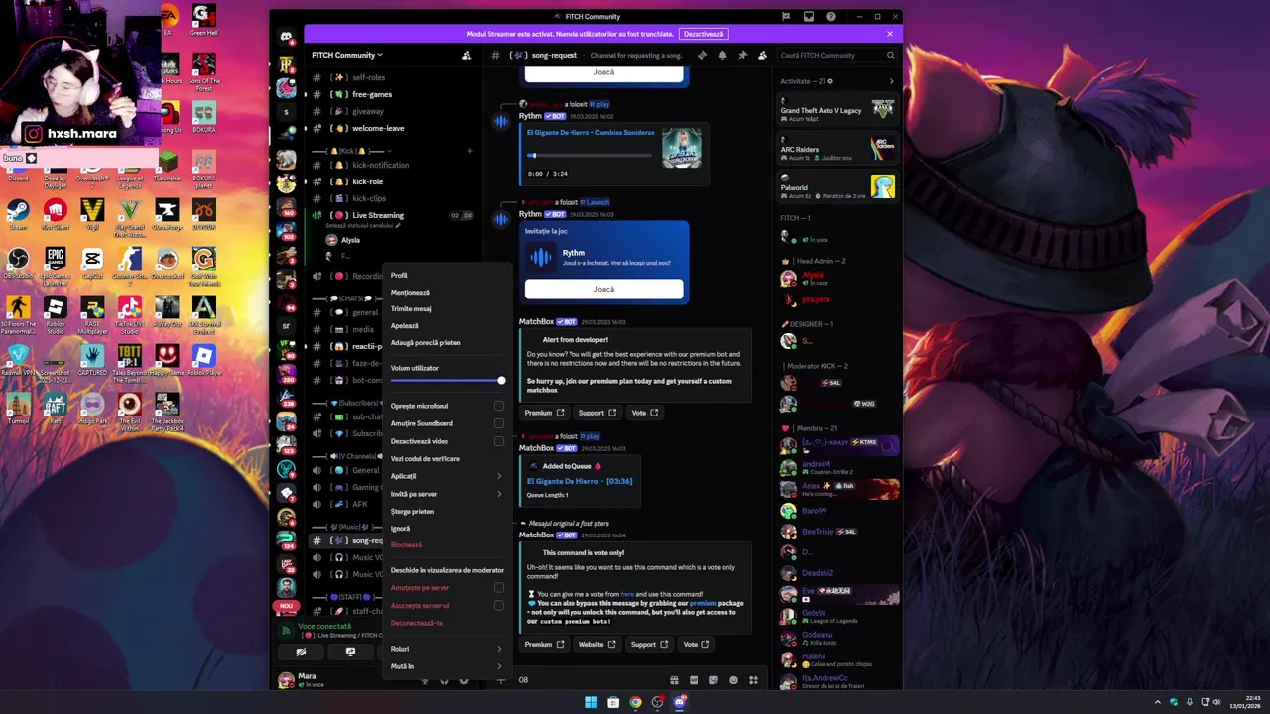The width and height of the screenshot is (1270, 714).
Task: Click El Gigante De Hierro [03:36] link
Action: (x=579, y=481)
